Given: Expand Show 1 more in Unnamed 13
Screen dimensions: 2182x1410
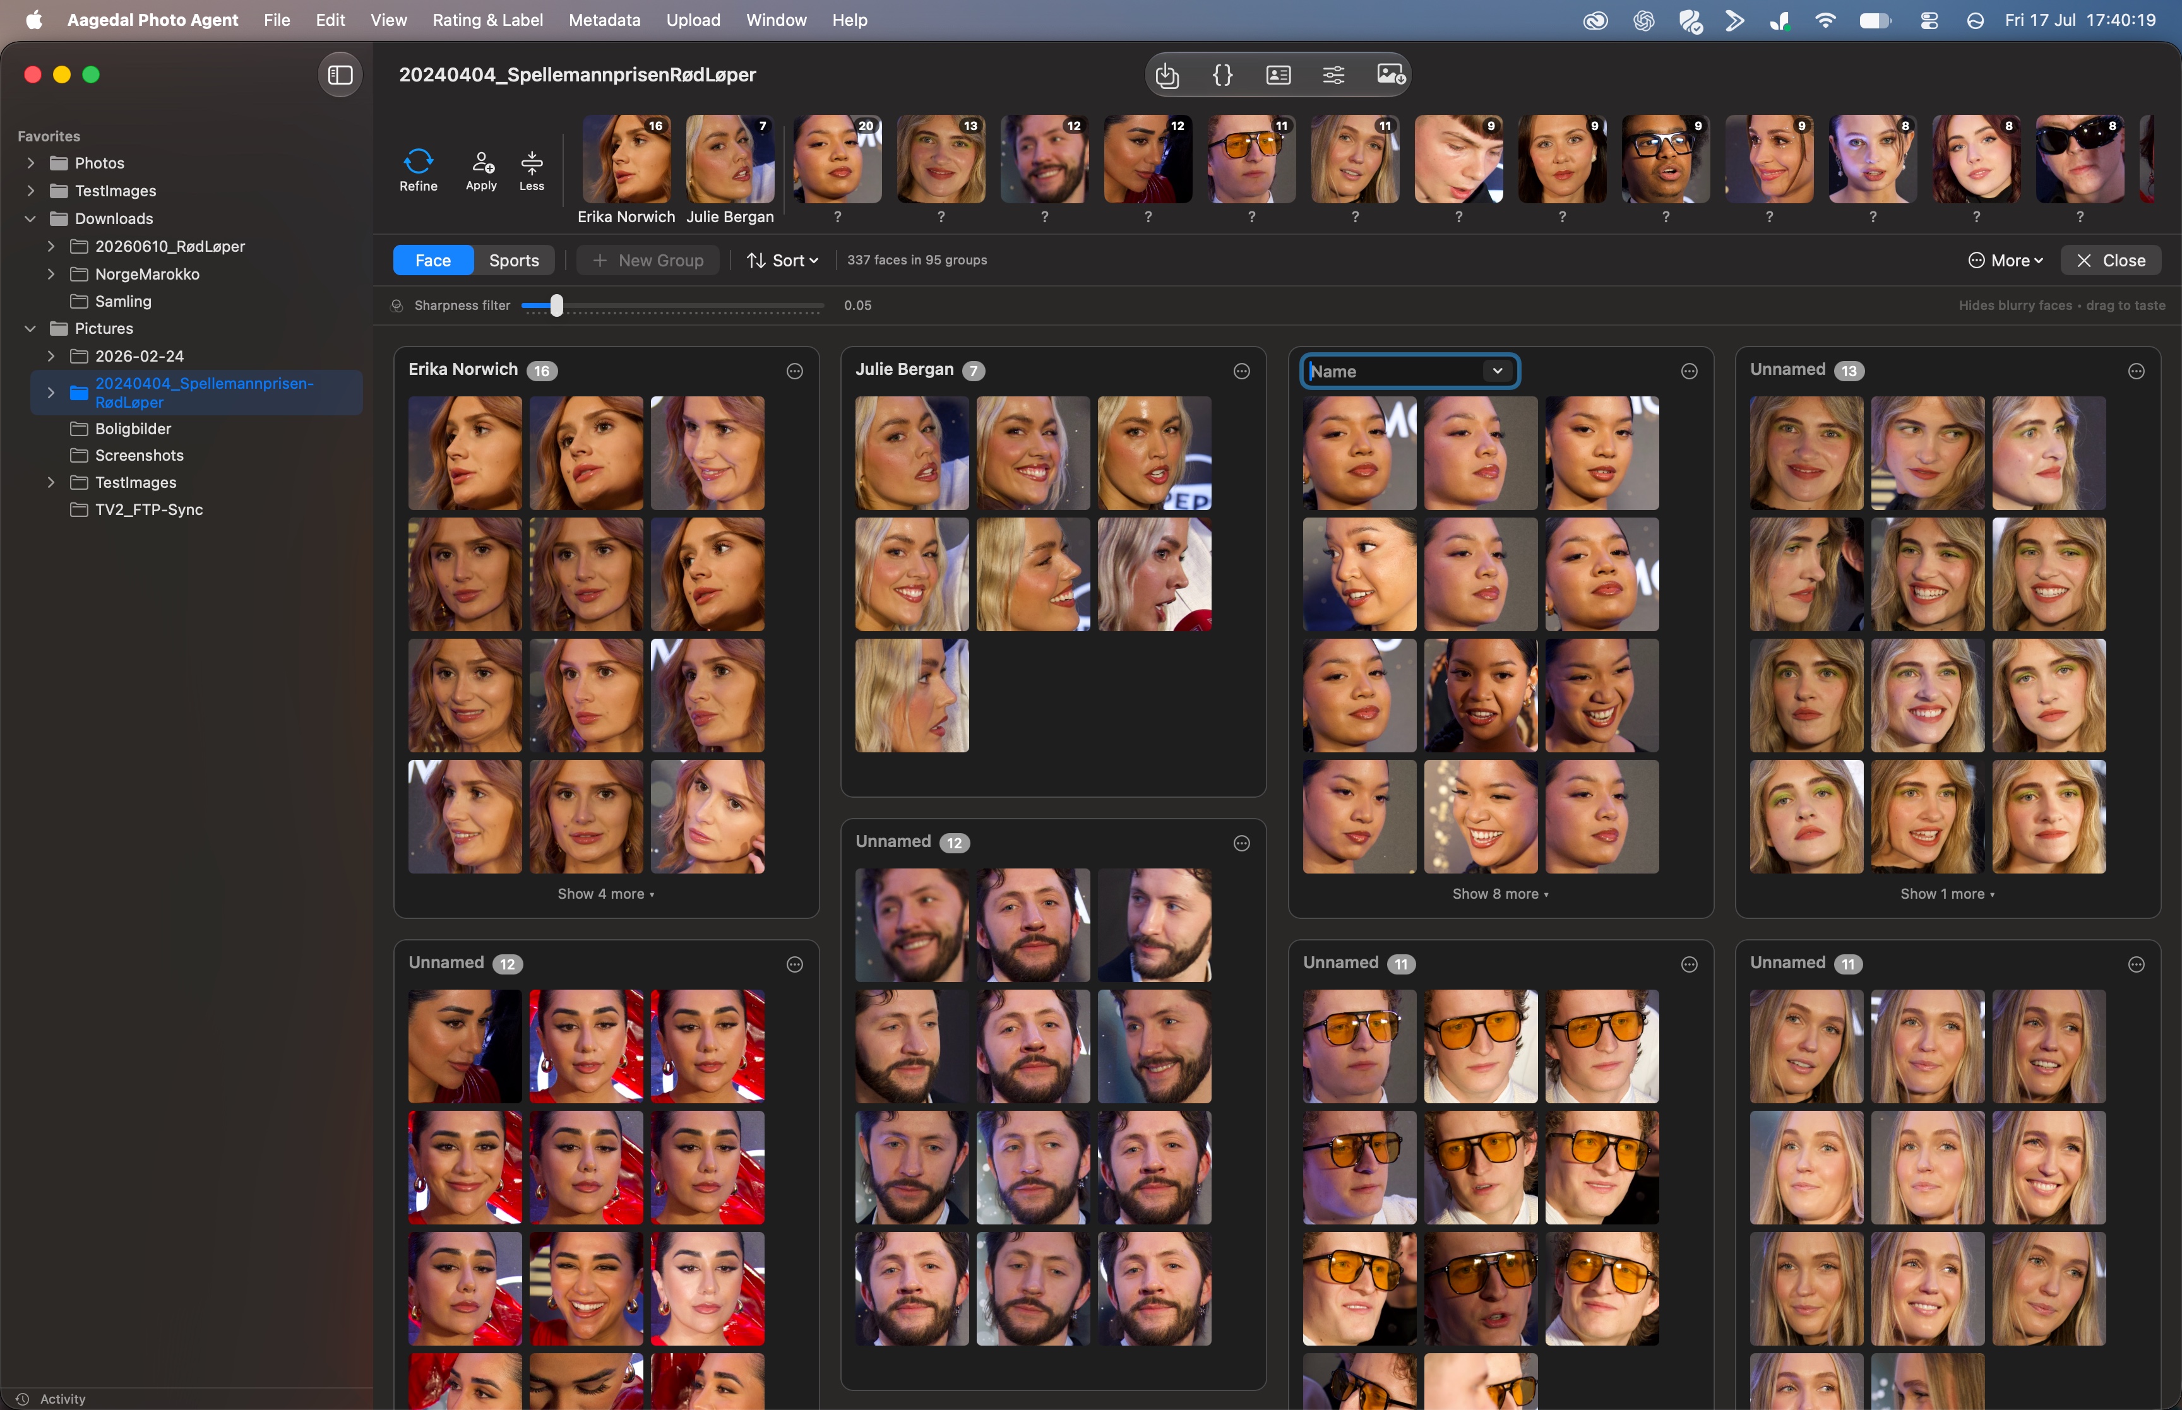Looking at the screenshot, I should pos(1947,894).
